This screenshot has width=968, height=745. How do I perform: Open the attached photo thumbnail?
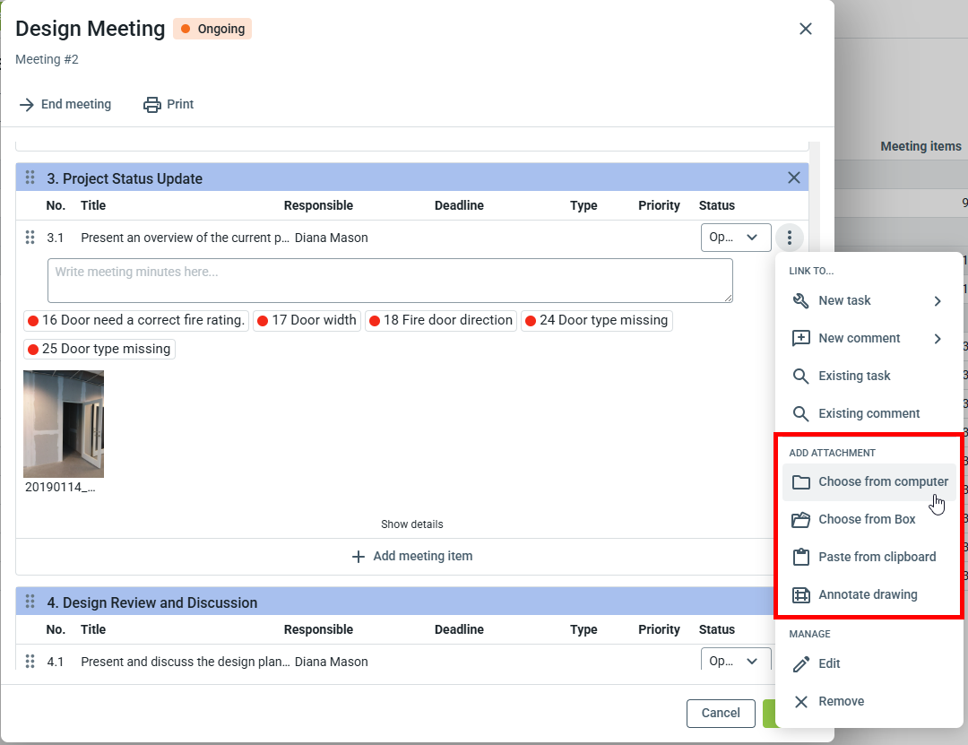tap(64, 423)
